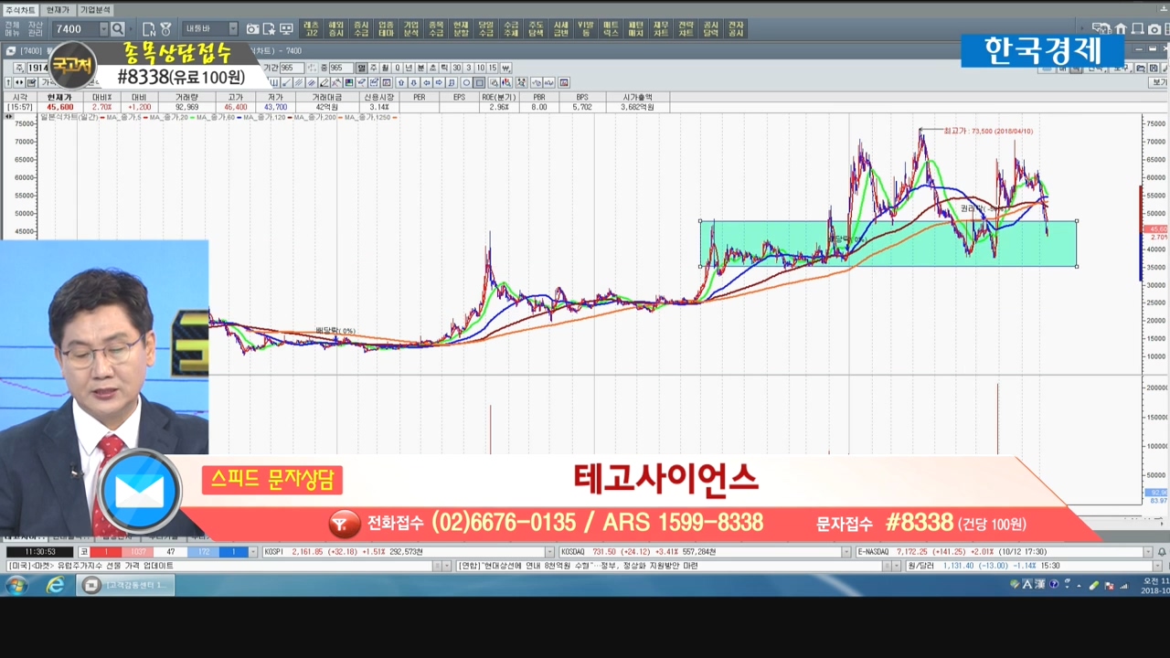The height and width of the screenshot is (658, 1170).
Task: Select the rectangle drawing tool
Action: (x=480, y=83)
